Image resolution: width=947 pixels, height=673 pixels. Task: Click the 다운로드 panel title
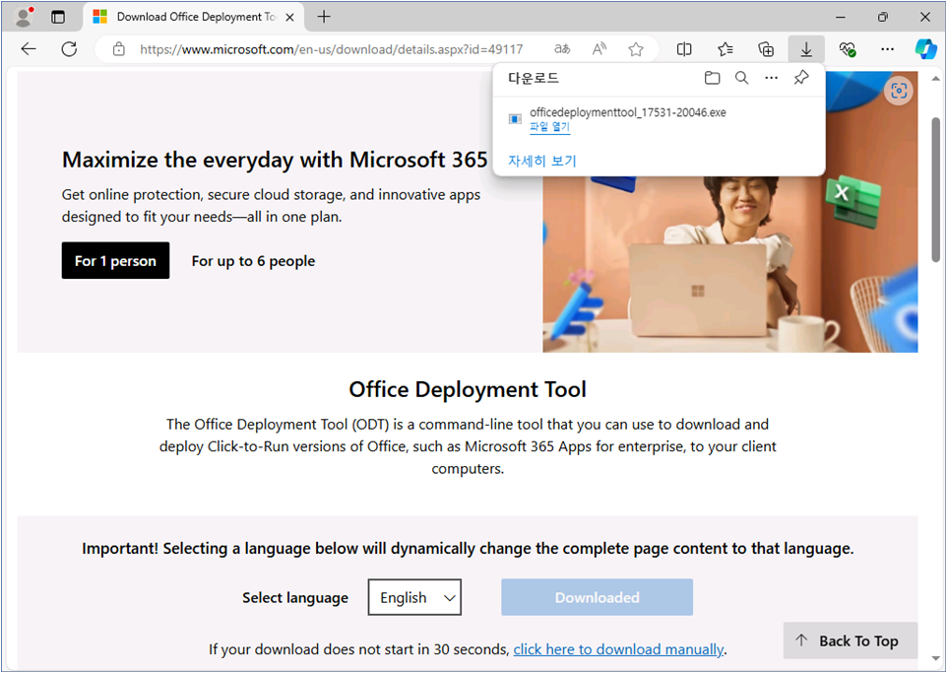click(534, 78)
